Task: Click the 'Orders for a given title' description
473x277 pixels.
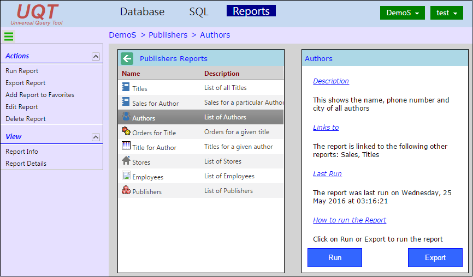Action: pyautogui.click(x=237, y=132)
